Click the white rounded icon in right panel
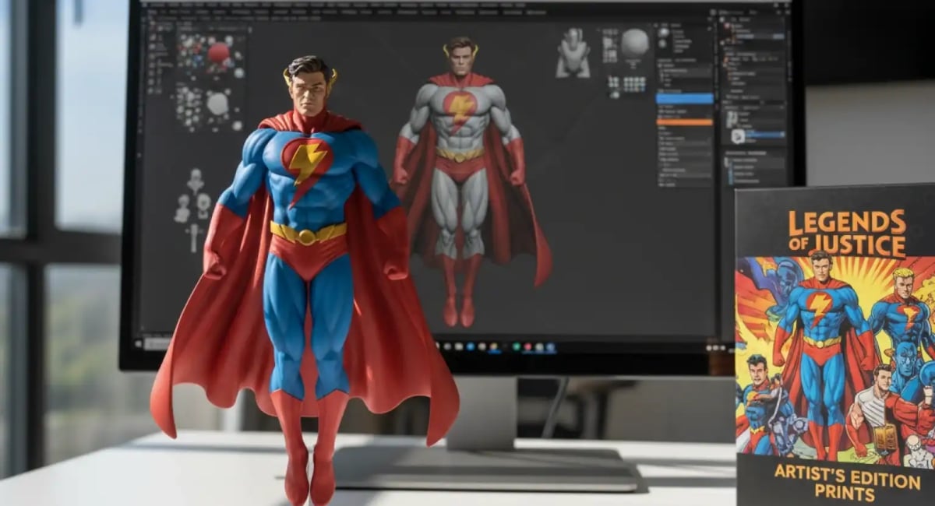This screenshot has width=935, height=506. (x=737, y=136)
